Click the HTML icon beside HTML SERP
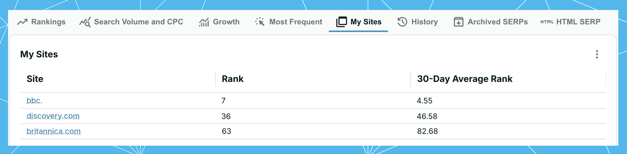Screen dimensions: 627x154 (x=547, y=22)
